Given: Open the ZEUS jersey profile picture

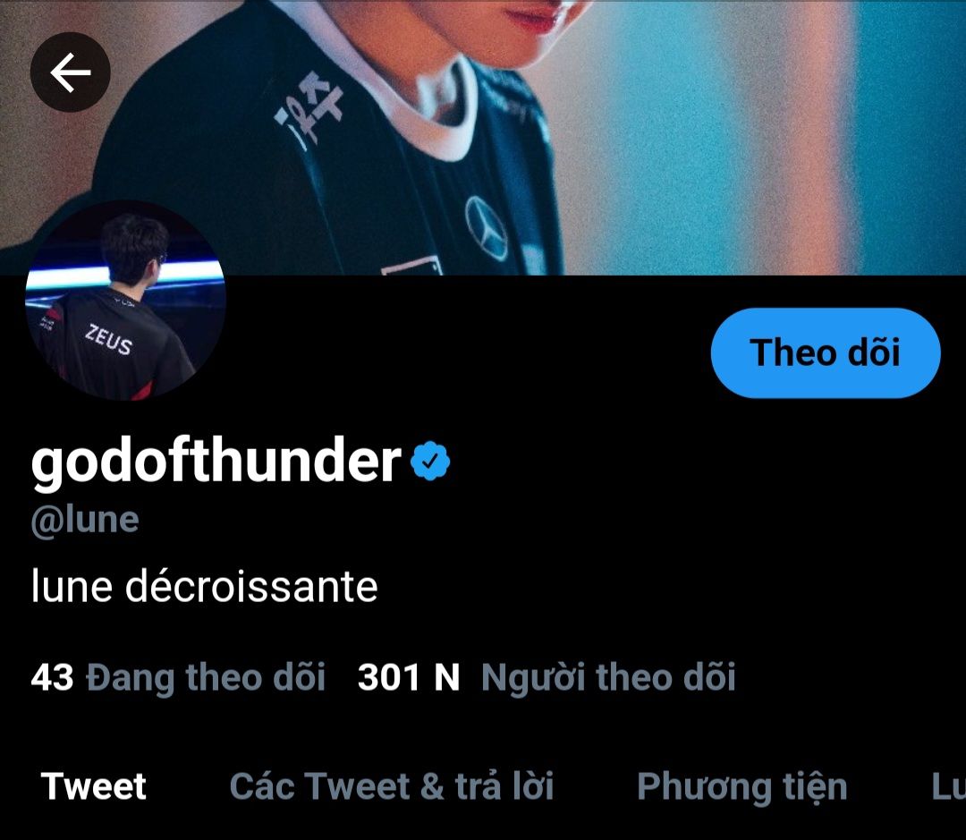Looking at the screenshot, I should (x=125, y=301).
